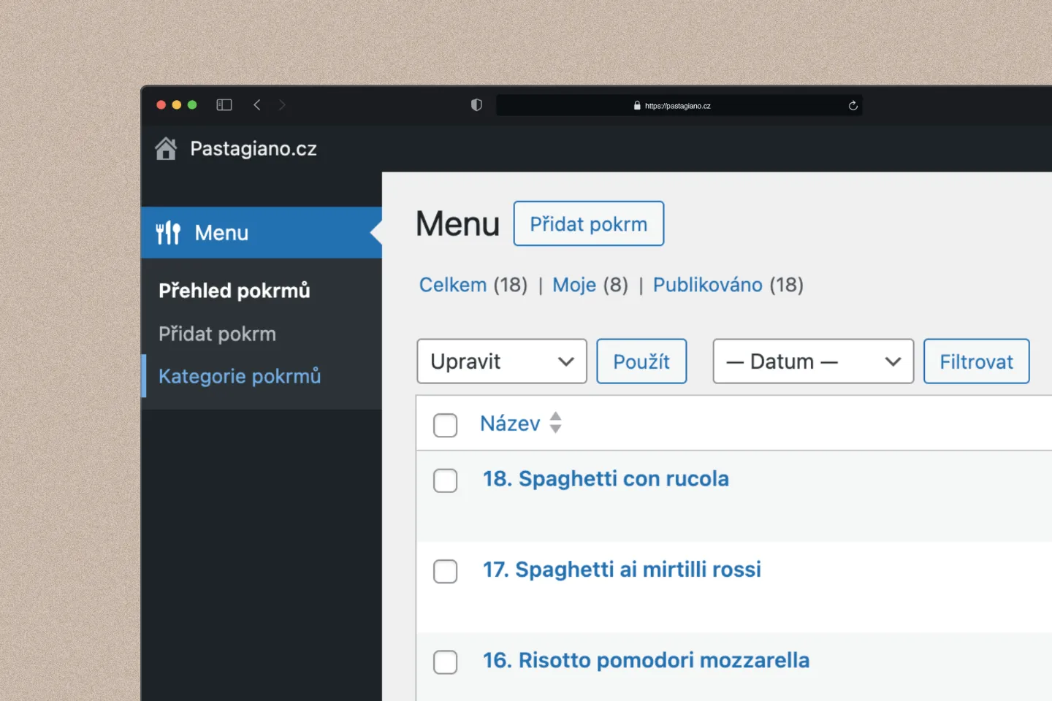Go back with the browser back arrow

[x=257, y=105]
